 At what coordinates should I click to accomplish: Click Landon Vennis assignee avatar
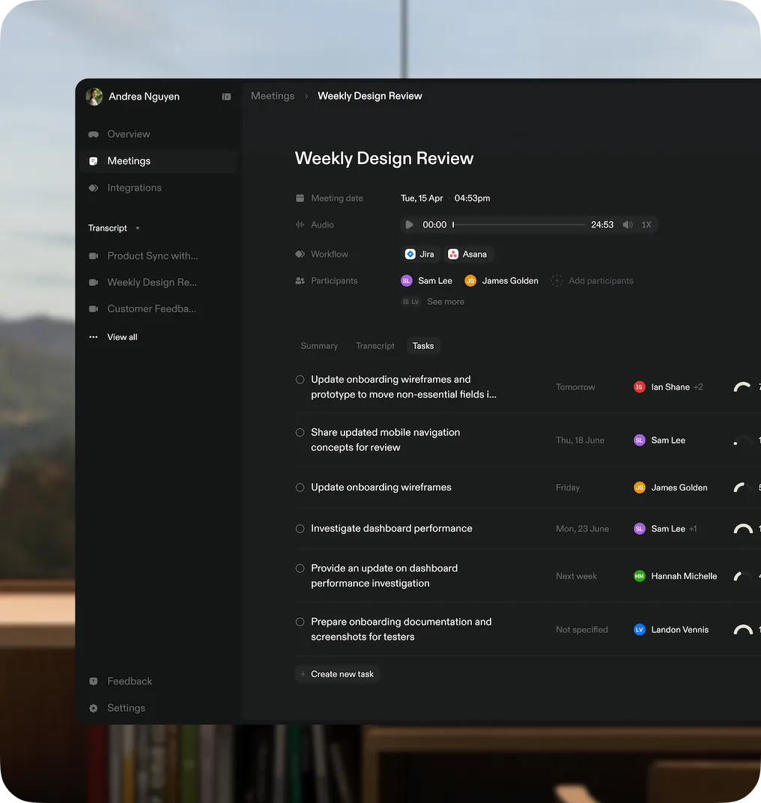pos(639,629)
